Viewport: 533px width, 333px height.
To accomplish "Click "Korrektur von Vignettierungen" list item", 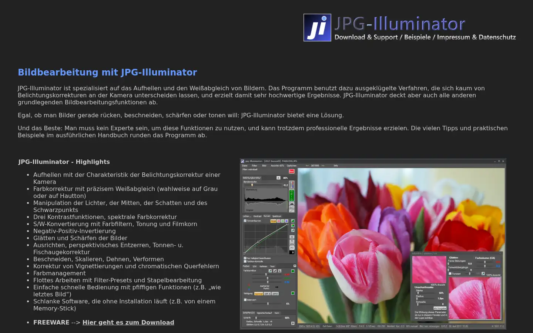I will point(126,266).
